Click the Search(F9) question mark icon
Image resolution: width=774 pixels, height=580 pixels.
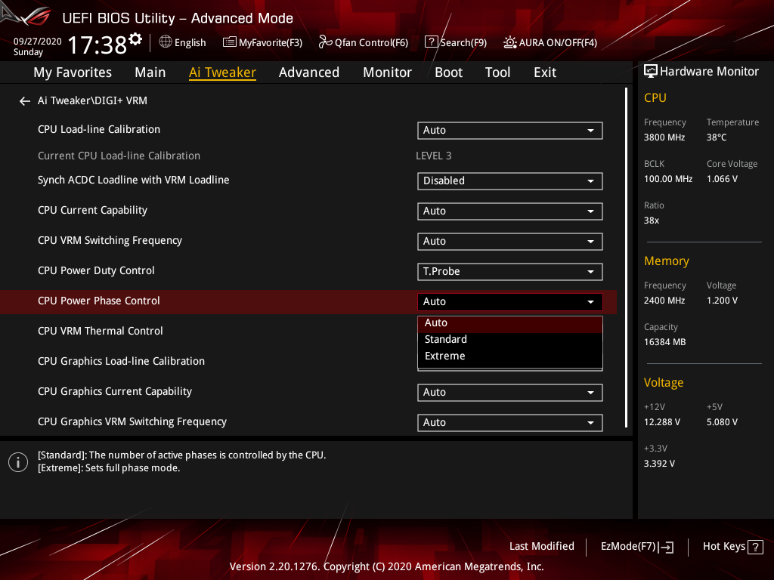pyautogui.click(x=431, y=42)
